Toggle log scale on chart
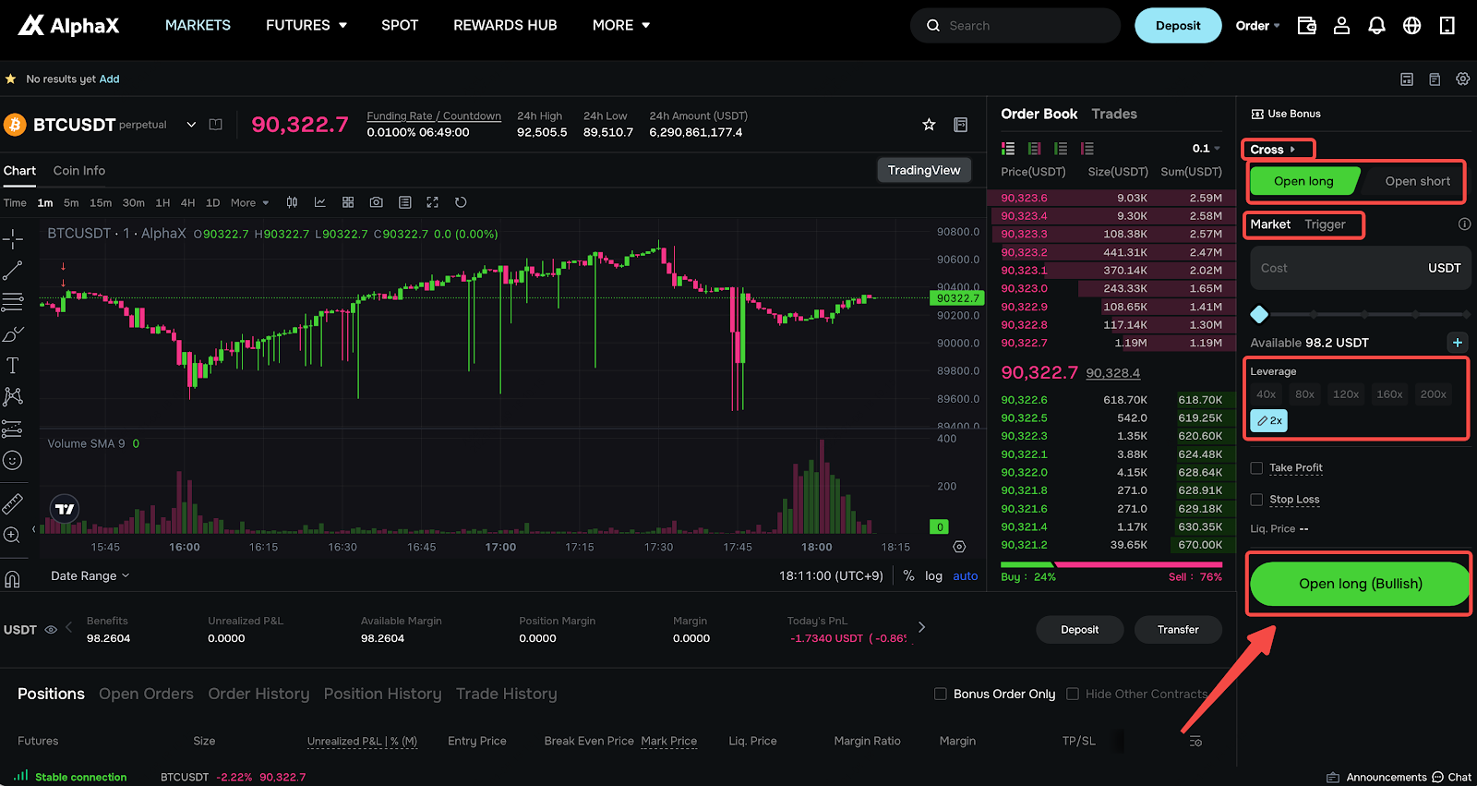The height and width of the screenshot is (786, 1477). pyautogui.click(x=933, y=575)
